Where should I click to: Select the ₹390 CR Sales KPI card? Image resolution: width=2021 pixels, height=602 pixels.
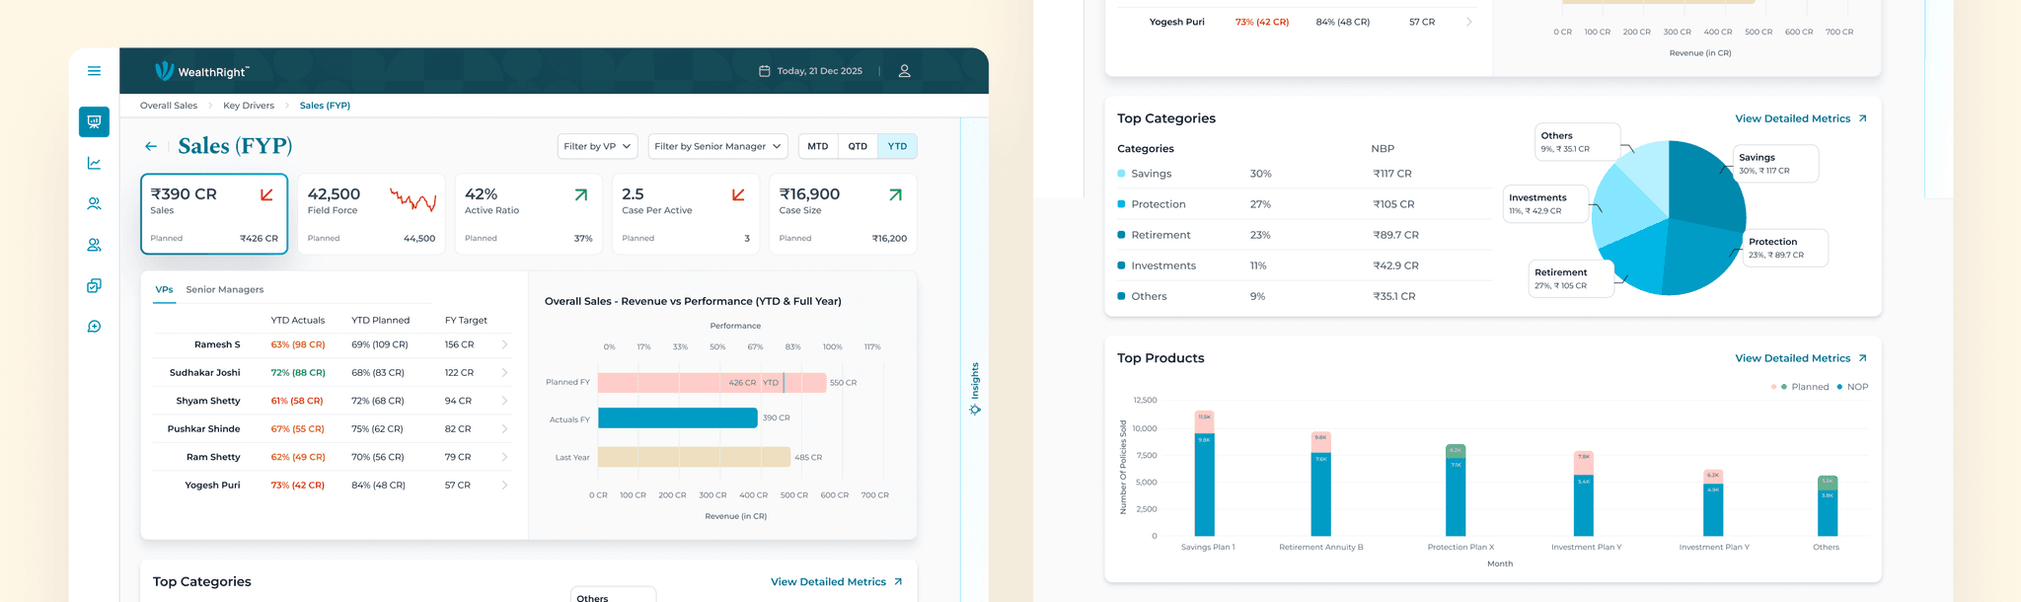(x=214, y=214)
